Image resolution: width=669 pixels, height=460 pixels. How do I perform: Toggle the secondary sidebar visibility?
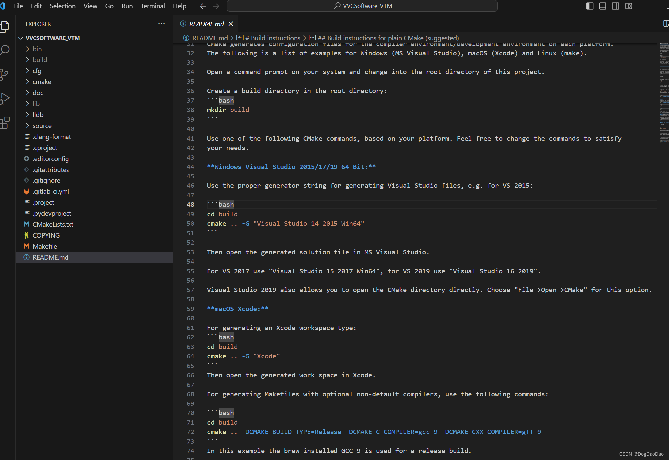coord(615,6)
